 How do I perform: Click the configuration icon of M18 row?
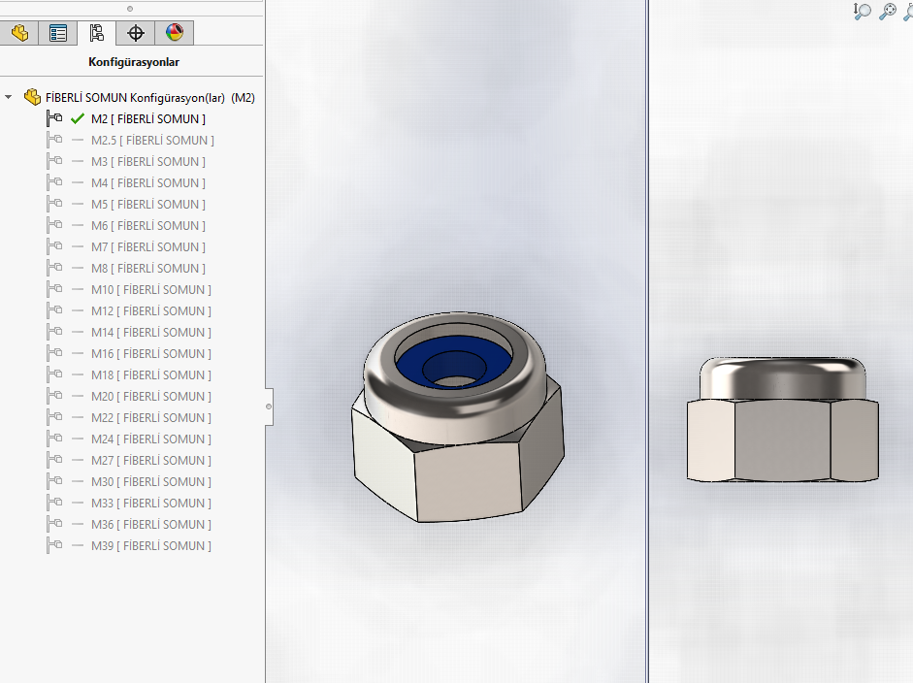tap(54, 374)
